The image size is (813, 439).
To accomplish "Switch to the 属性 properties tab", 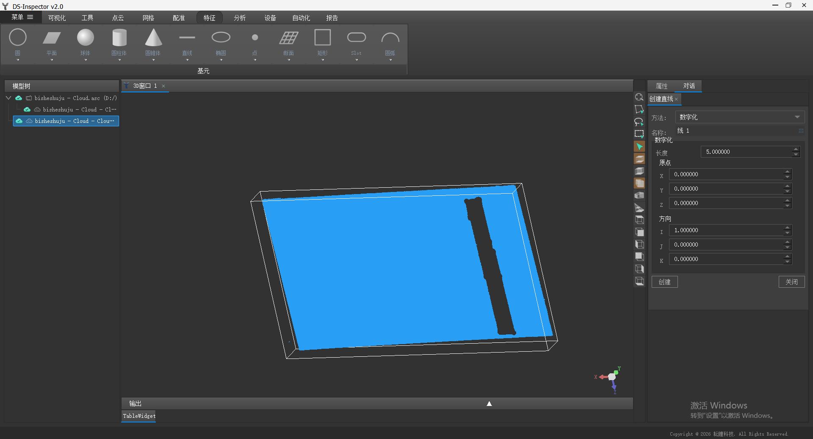I will 661,86.
